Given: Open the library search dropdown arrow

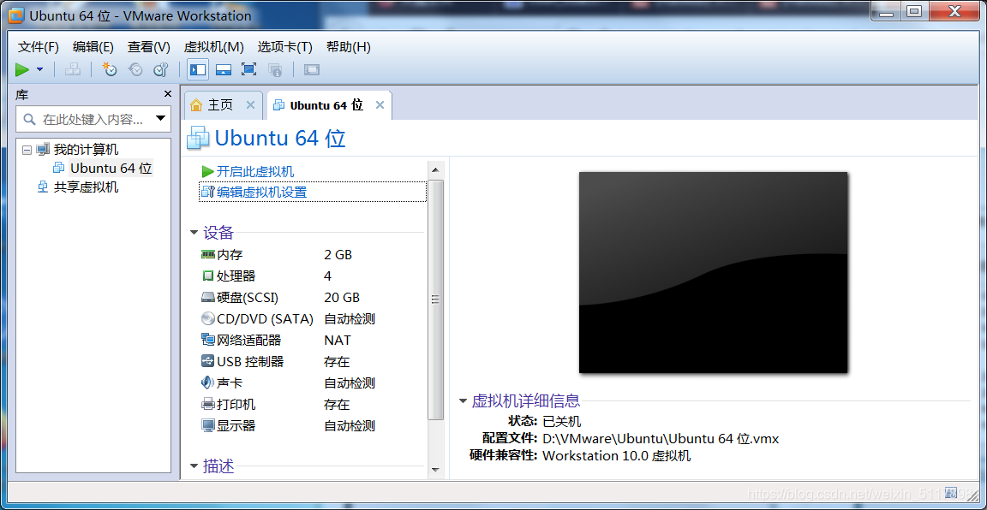Looking at the screenshot, I should click(160, 118).
